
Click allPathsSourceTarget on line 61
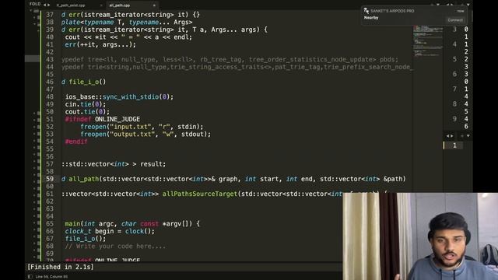click(x=200, y=194)
